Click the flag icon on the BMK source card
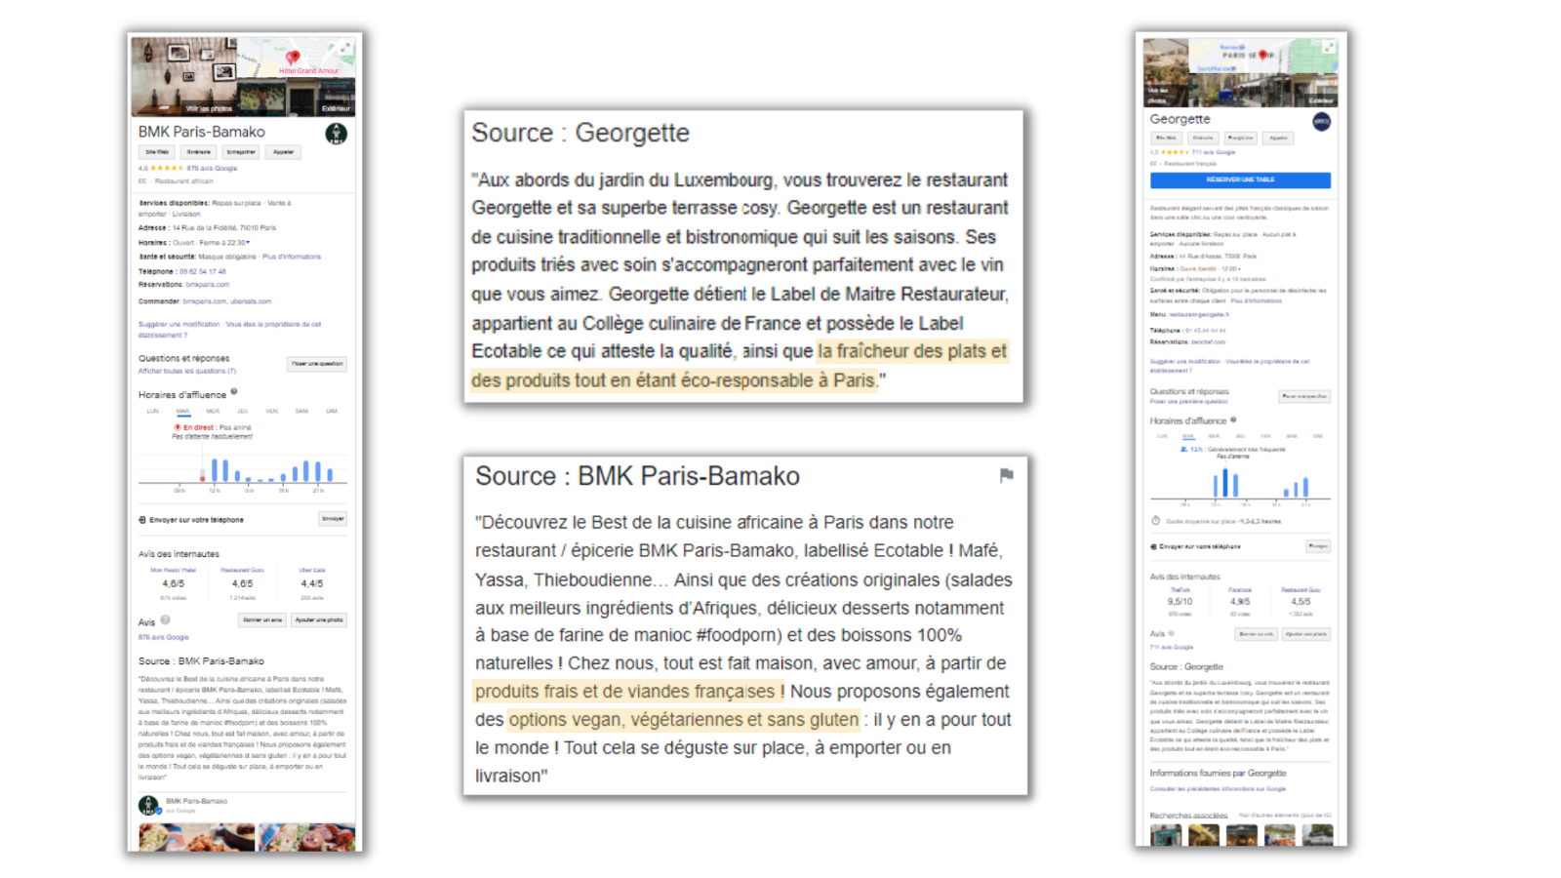The width and height of the screenshot is (1561, 878). tap(1007, 476)
